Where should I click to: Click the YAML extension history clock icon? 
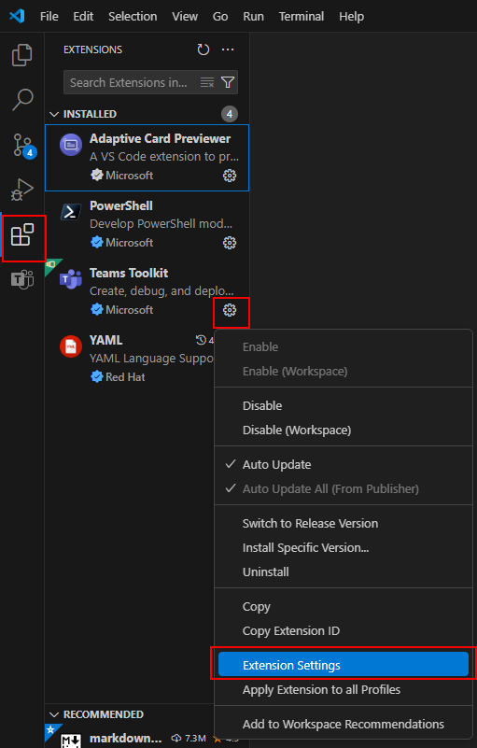point(201,340)
